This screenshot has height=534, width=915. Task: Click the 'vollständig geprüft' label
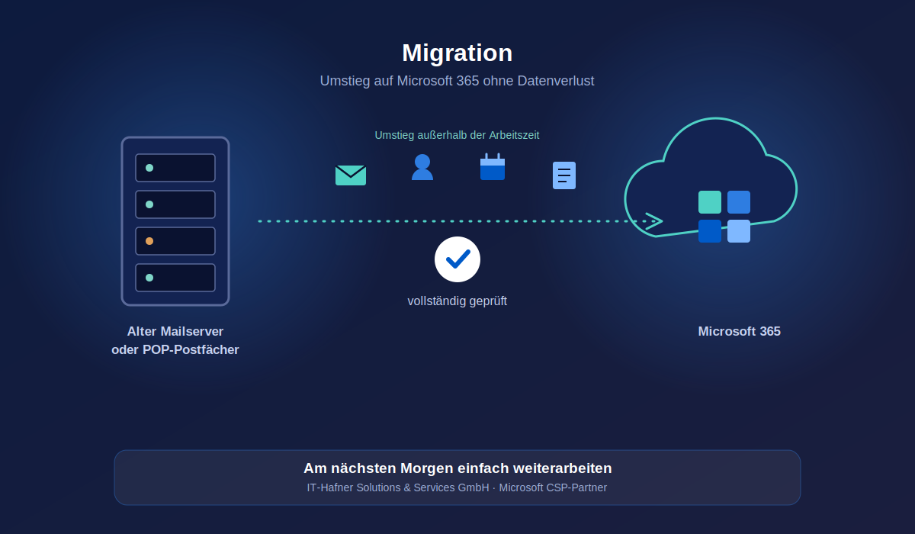457,301
